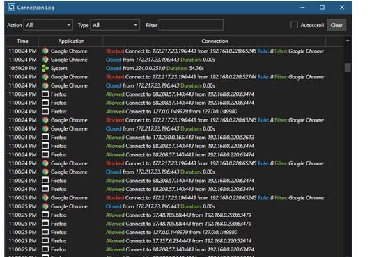Screen dimensions: 374x257
Task: Click the vertical scrollbar thumb
Action: pyautogui.click(x=348, y=67)
